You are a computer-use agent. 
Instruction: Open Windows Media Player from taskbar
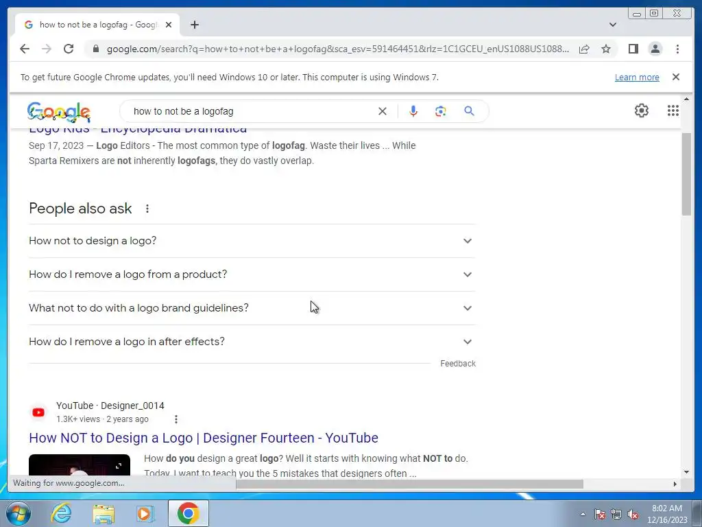[x=145, y=513]
